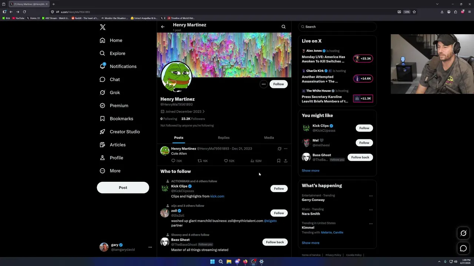Image resolution: width=474 pixels, height=266 pixels.
Task: Share the Cole Allen post
Action: [286, 161]
